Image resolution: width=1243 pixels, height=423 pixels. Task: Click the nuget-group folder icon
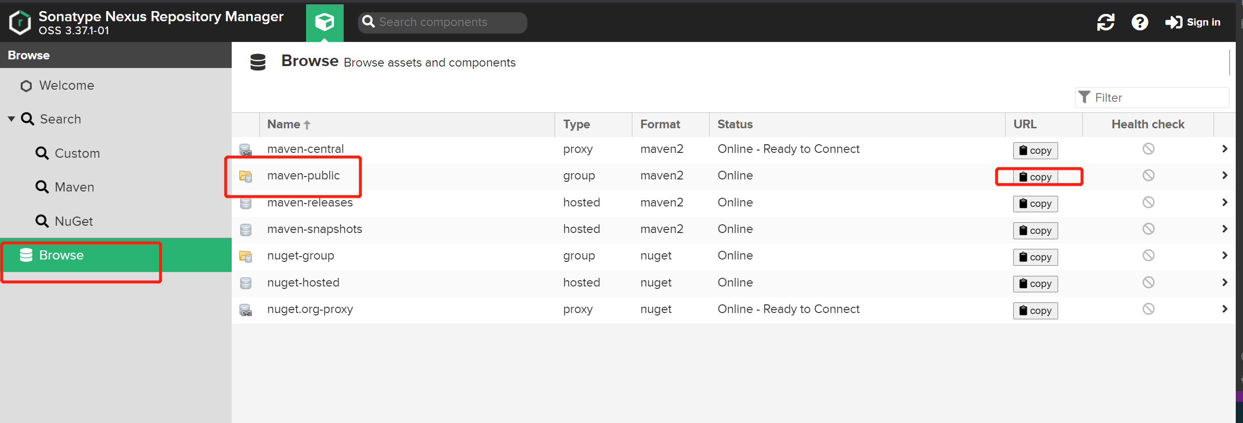(246, 257)
